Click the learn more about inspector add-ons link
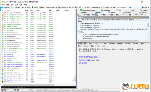This screenshot has height=92, width=151. 90,60
